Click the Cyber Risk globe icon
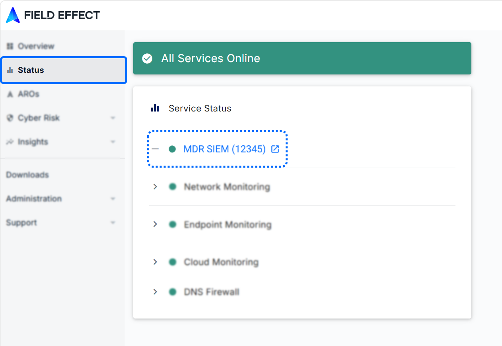 10,118
